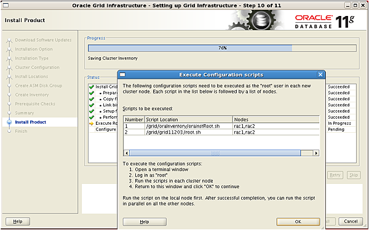Click right scroll arrow of scripts table

(316, 153)
